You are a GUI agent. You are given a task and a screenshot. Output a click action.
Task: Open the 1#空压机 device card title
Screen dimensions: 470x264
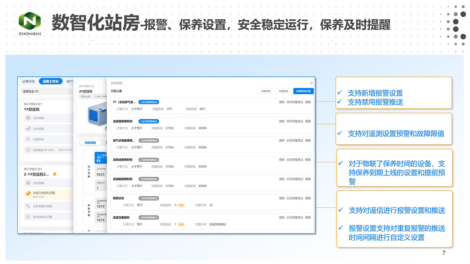[x=32, y=109]
